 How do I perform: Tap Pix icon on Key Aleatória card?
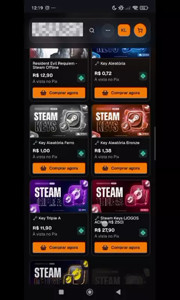tap(143, 76)
